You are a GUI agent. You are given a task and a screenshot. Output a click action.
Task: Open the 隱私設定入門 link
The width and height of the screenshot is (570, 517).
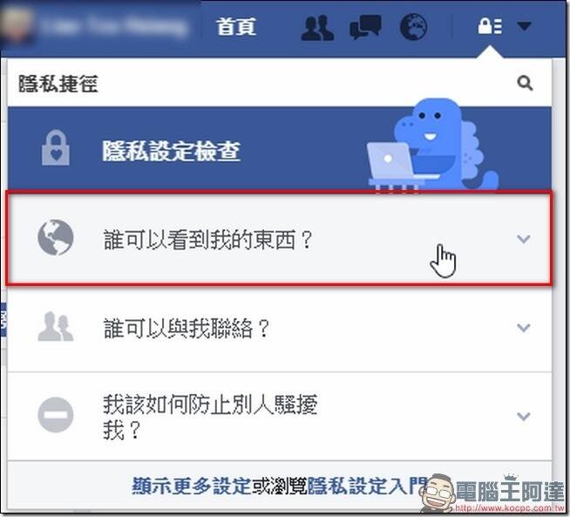367,486
